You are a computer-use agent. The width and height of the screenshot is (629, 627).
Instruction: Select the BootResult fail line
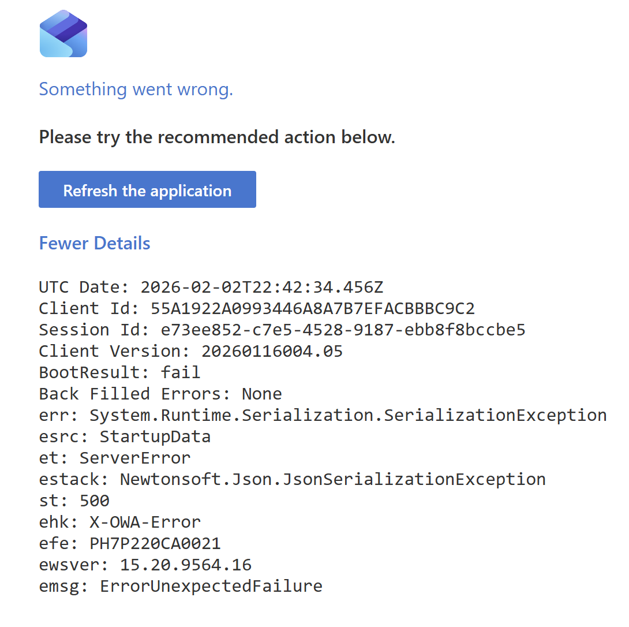click(x=119, y=372)
